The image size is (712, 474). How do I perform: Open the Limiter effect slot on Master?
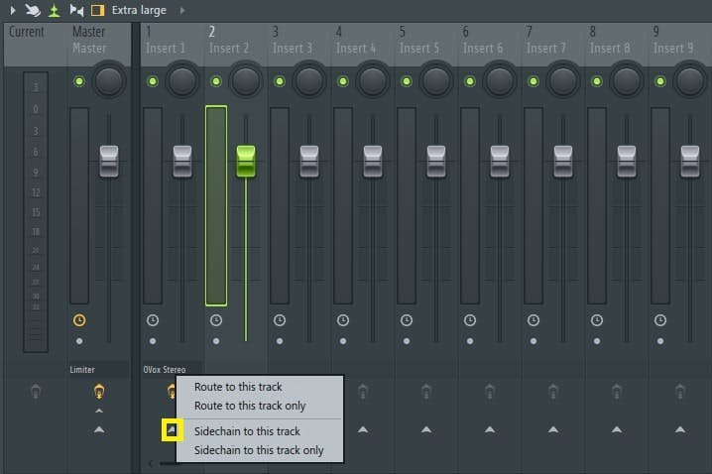point(99,370)
